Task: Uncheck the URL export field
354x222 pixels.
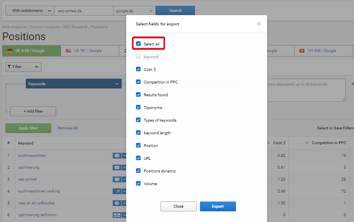Action: pyautogui.click(x=138, y=158)
